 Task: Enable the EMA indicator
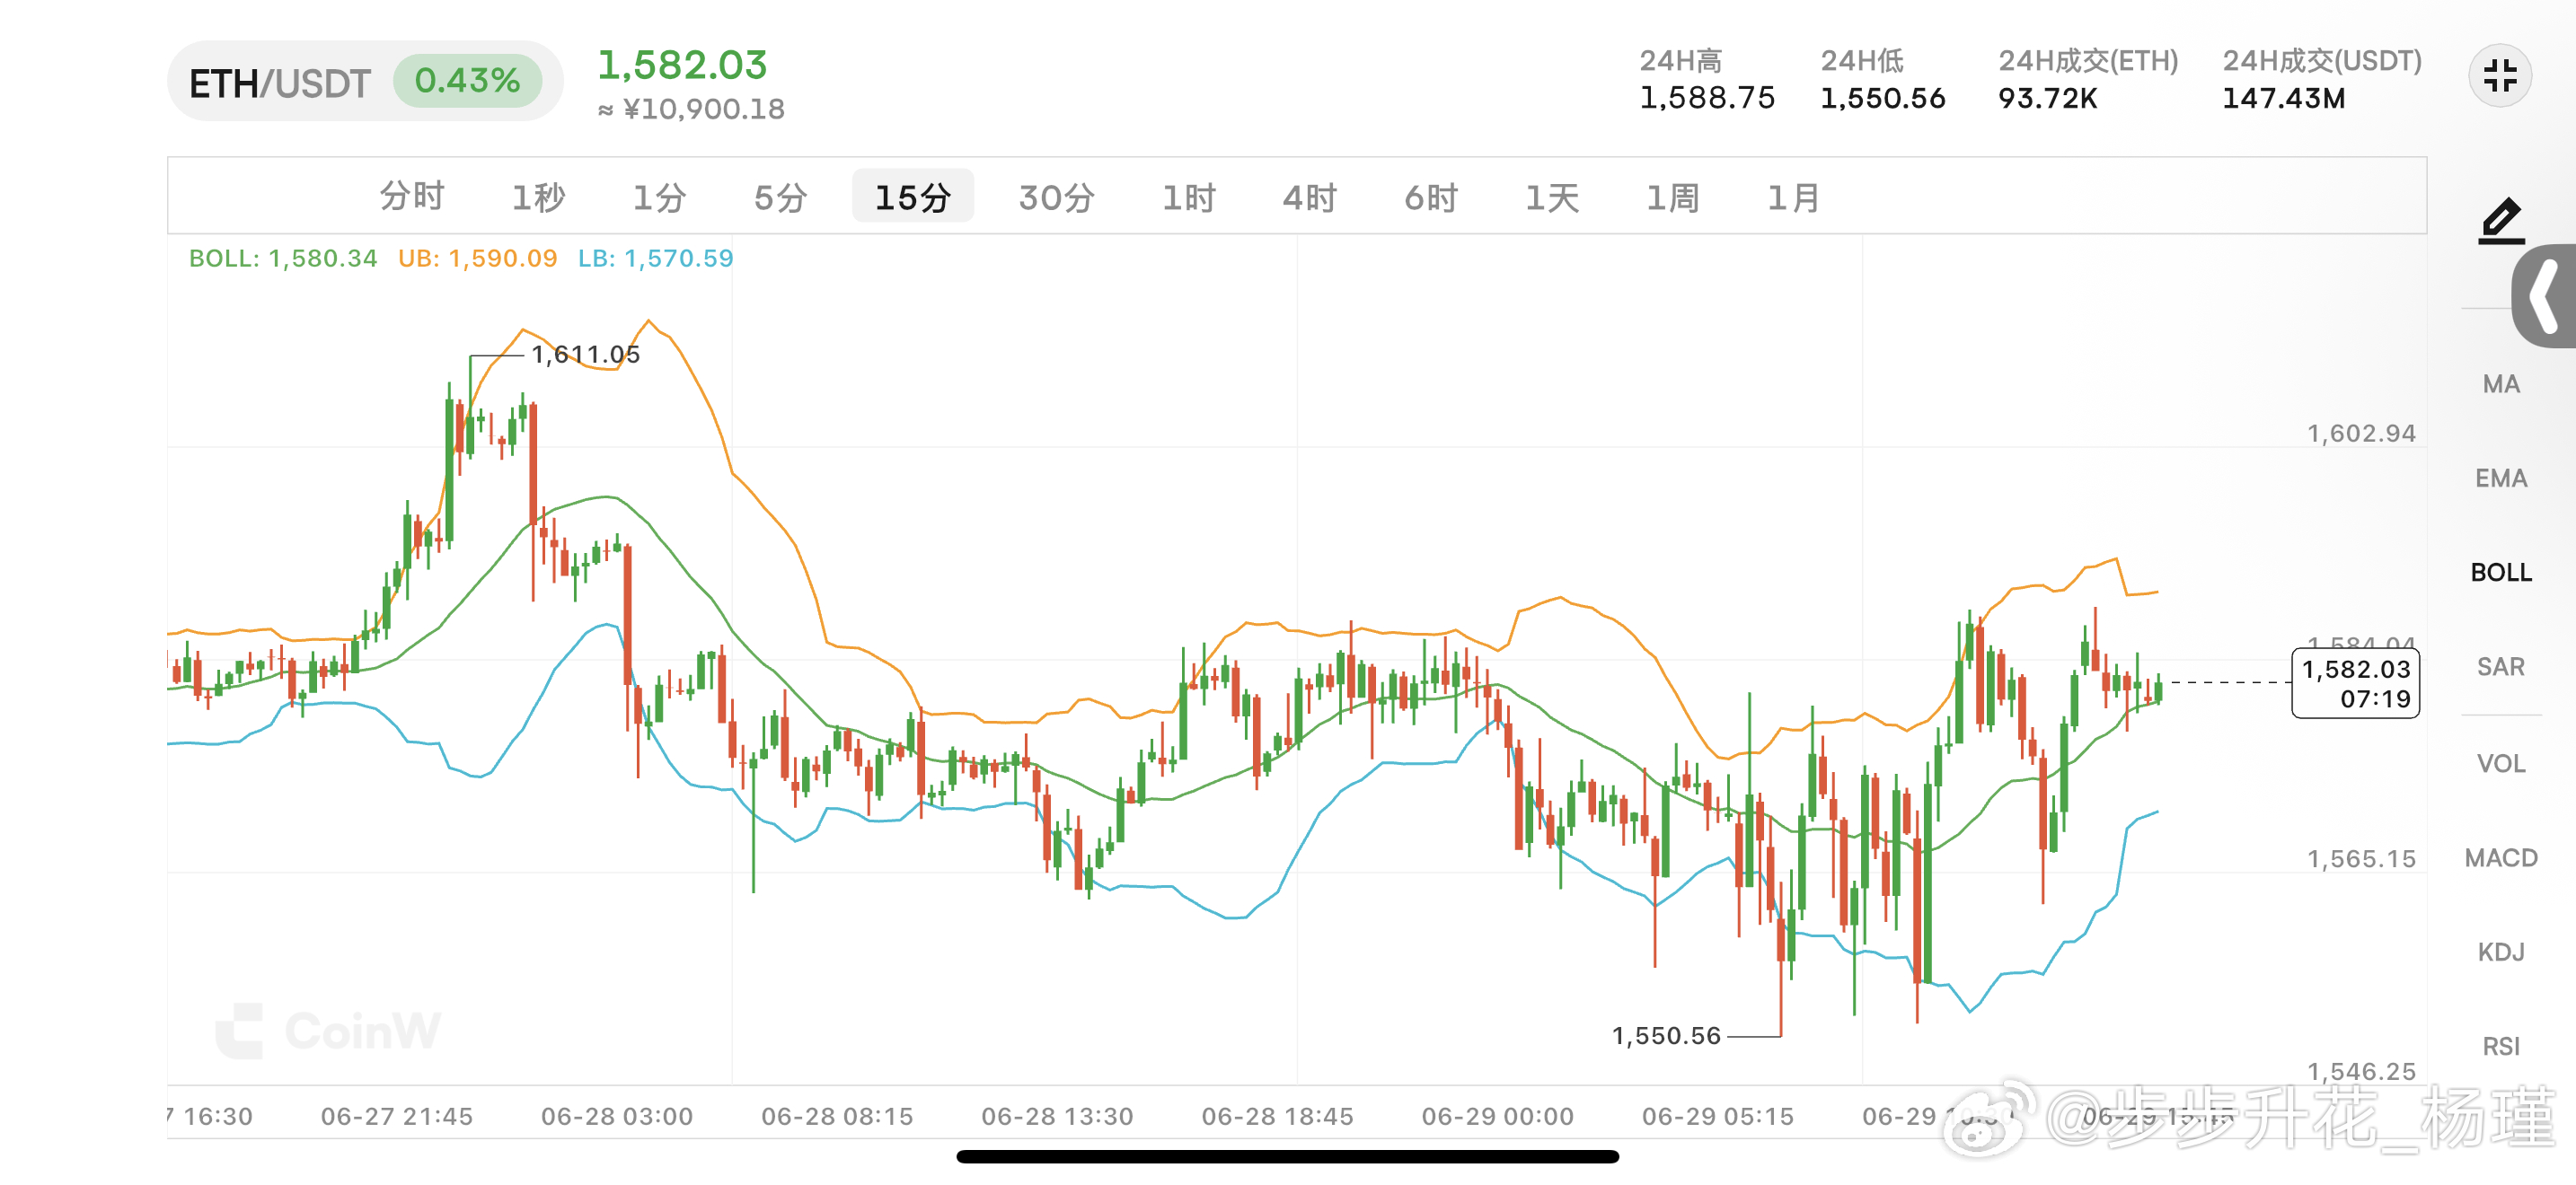click(2500, 478)
